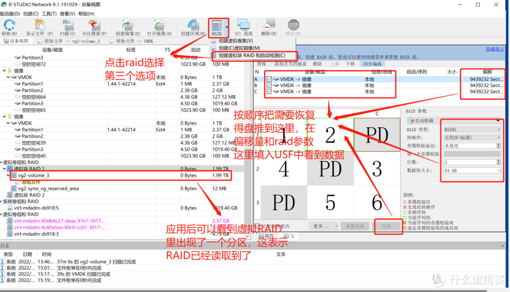510x292 pixels.
Task: Click 隐藏提示 hide hints link
Action: (x=495, y=49)
